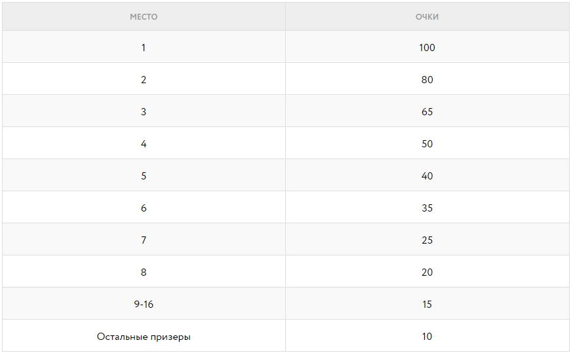Image resolution: width=573 pixels, height=353 pixels.
Task: Click the 50 points value
Action: coord(427,144)
